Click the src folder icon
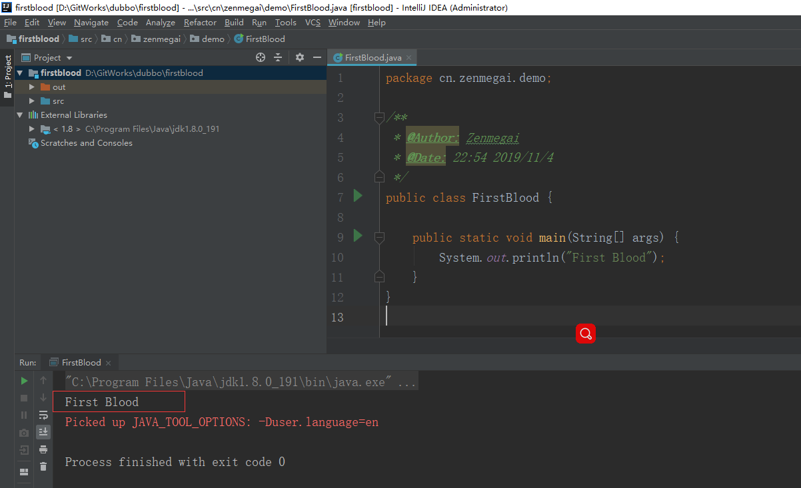The image size is (801, 488). (x=45, y=101)
